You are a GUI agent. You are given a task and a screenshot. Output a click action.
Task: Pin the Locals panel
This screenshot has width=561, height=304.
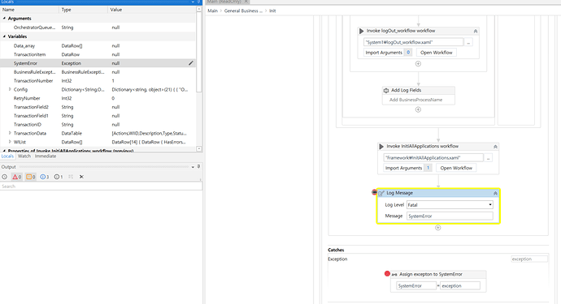pos(198,2)
